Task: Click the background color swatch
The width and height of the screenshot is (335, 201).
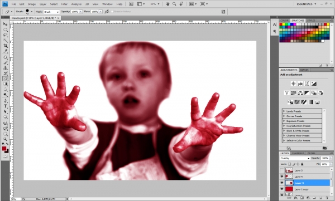Action: click(7, 151)
